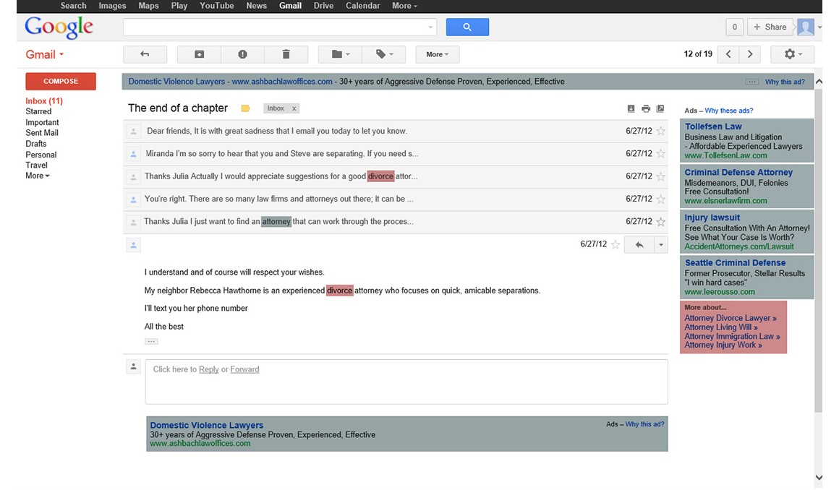Delete conversation with the trash icon
Image resolution: width=839 pixels, height=490 pixels.
[x=286, y=54]
